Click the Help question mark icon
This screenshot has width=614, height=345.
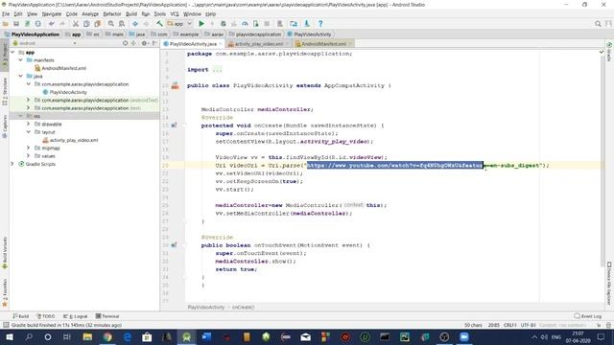pyautogui.click(x=320, y=24)
